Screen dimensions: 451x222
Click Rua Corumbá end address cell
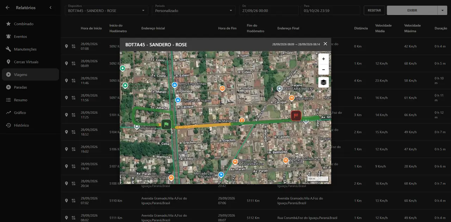[307, 218]
